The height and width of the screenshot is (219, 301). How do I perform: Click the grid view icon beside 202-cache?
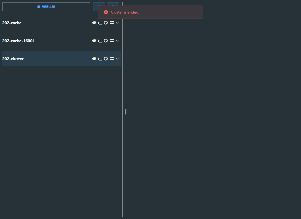[112, 23]
